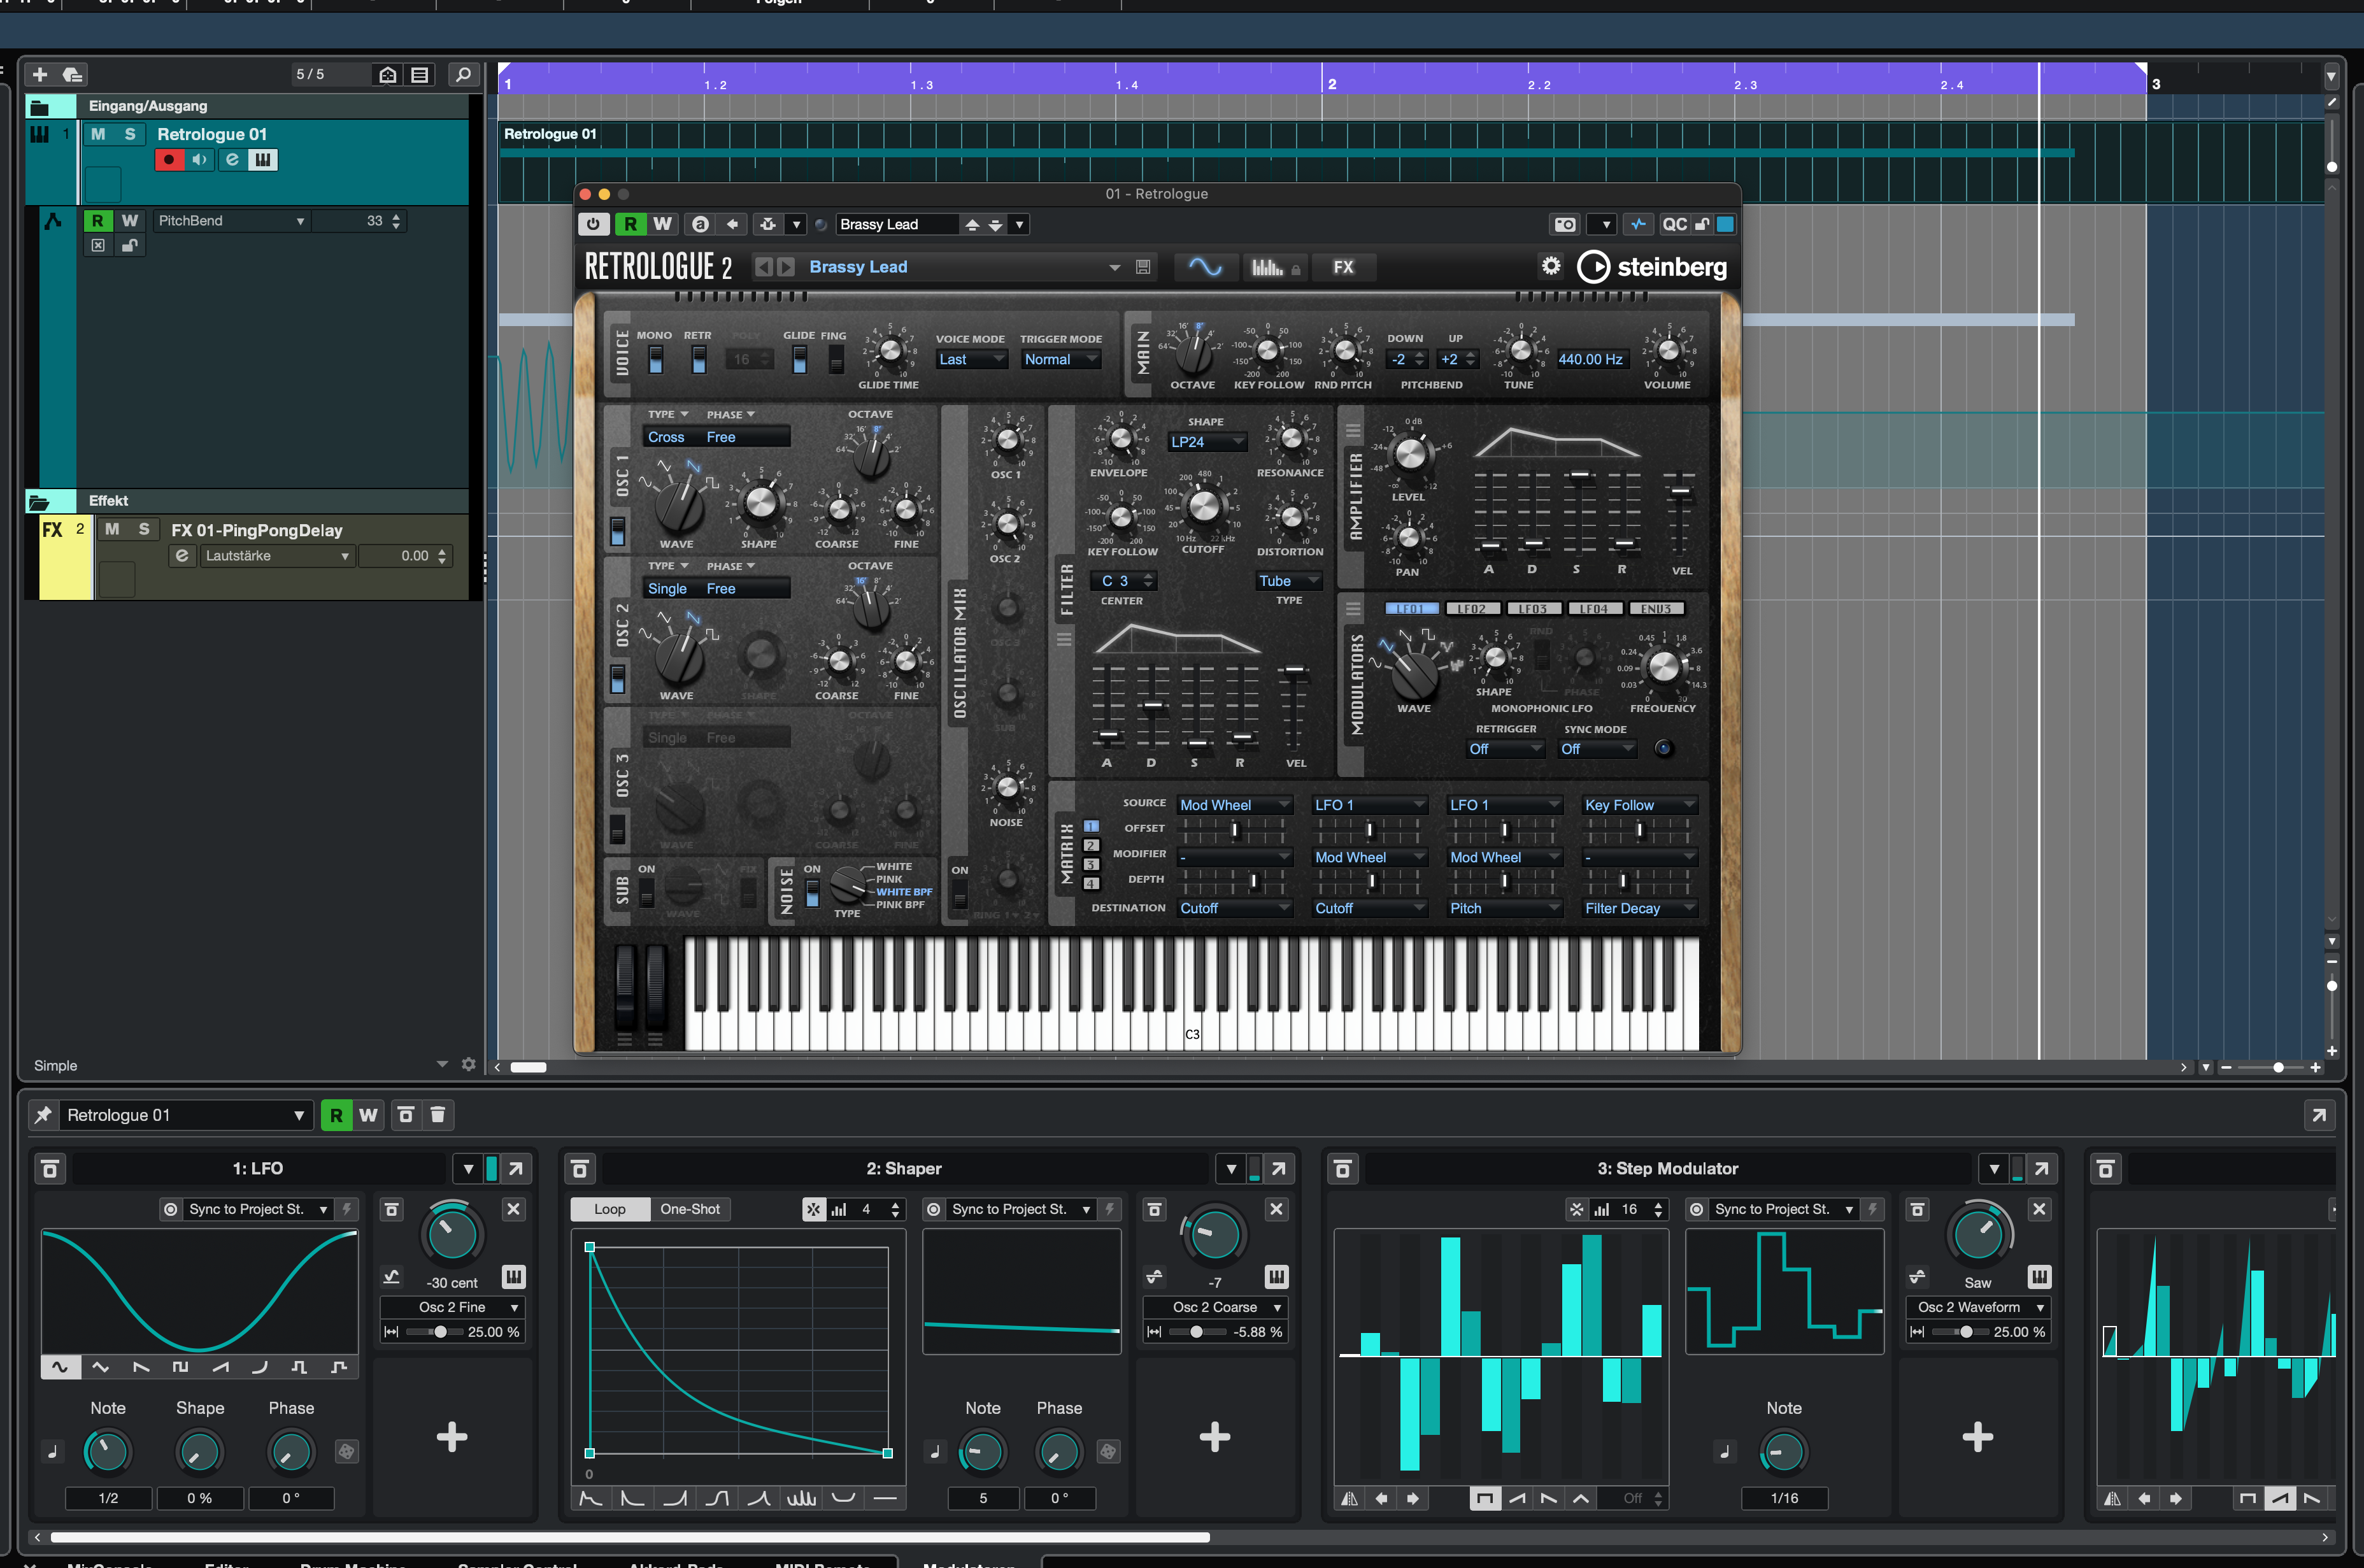Open the FX page in Retrologue
2364x1568 pixels.
tap(1343, 267)
